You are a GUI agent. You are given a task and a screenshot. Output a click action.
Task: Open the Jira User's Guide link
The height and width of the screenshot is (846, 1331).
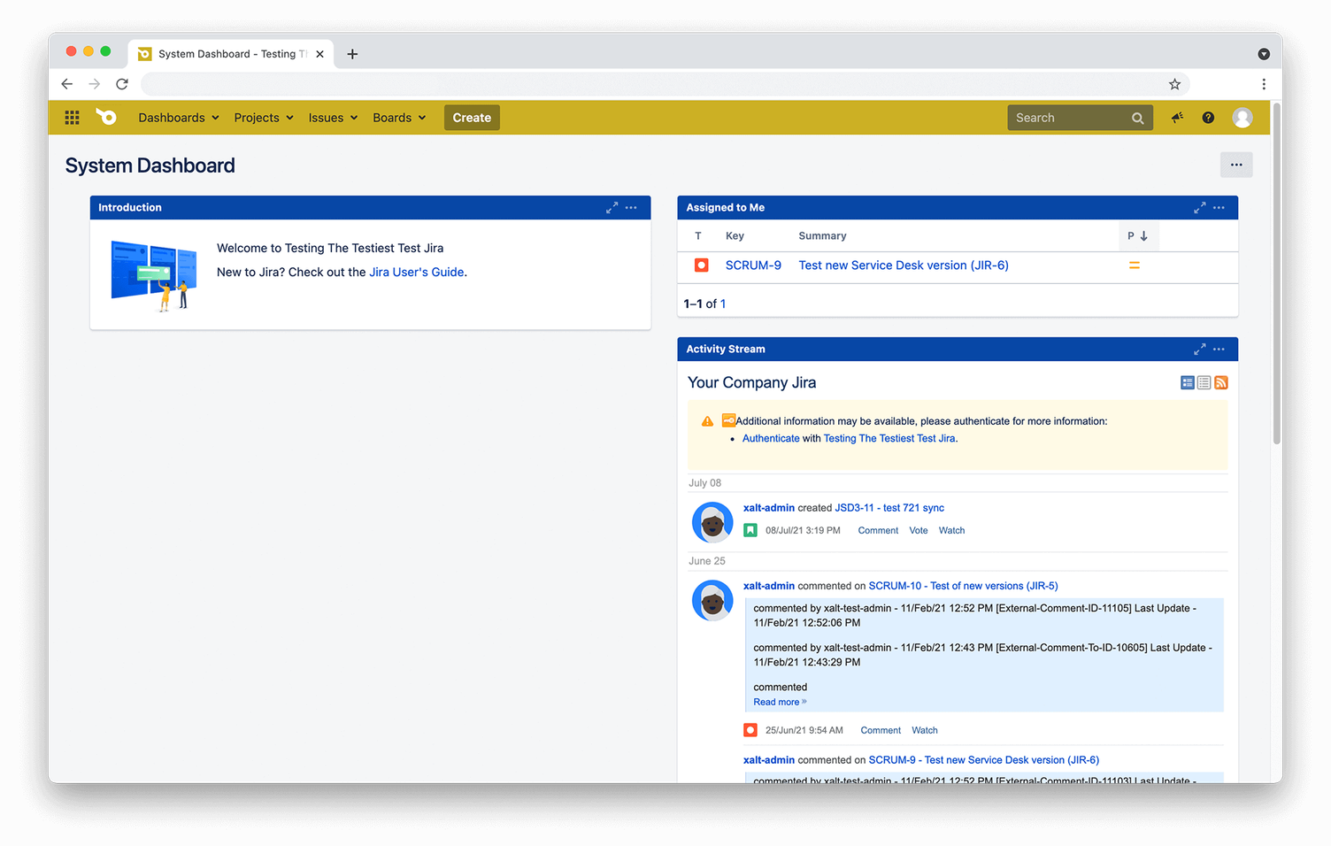417,273
